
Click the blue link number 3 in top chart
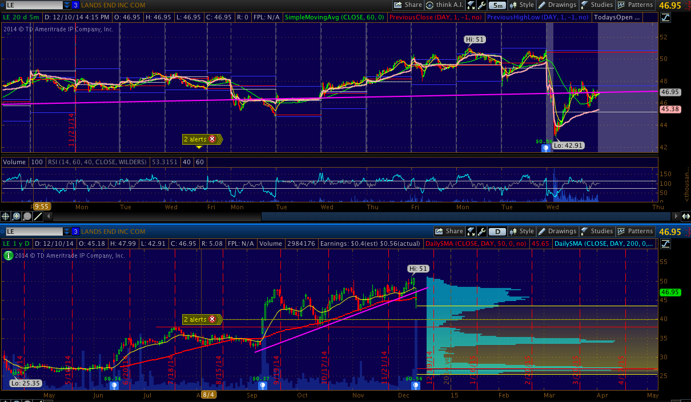click(76, 5)
